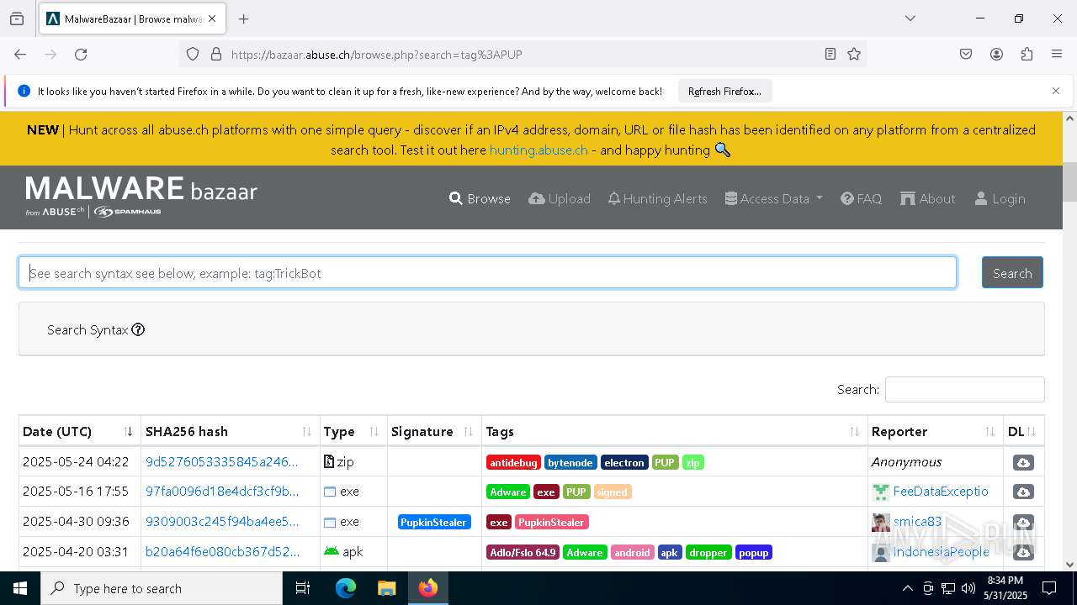The width and height of the screenshot is (1077, 605).
Task: Download the zip sample from 2025-05-24
Action: pos(1023,462)
